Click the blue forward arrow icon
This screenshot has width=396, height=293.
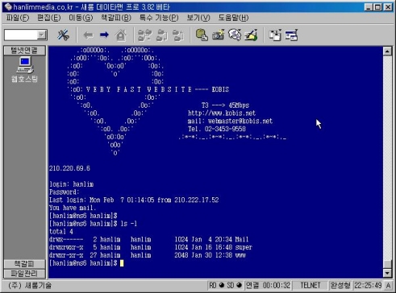(x=104, y=35)
